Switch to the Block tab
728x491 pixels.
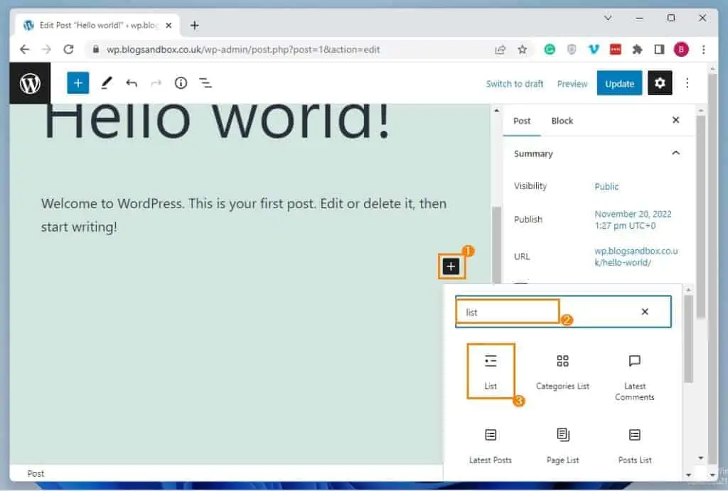click(x=562, y=121)
